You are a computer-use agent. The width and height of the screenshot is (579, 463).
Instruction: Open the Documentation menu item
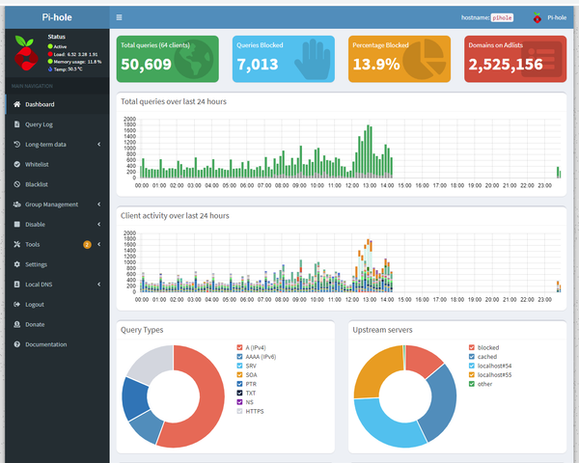57,344
